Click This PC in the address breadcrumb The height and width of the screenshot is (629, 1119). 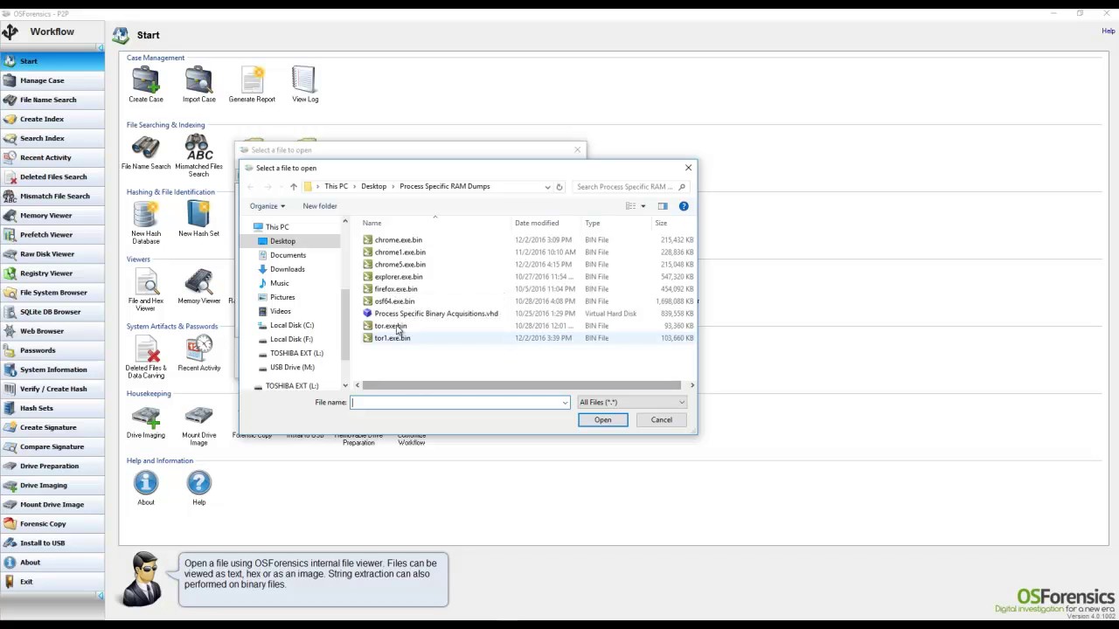point(336,186)
